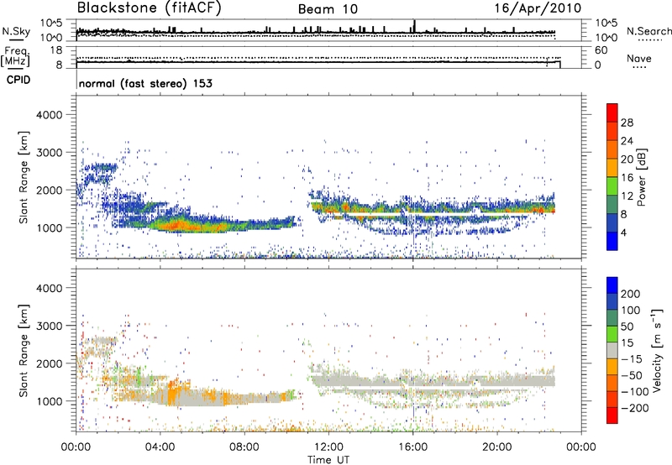Click the red swatch of the Power colorbar

point(612,113)
